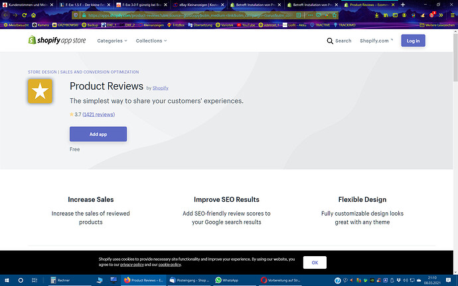The height and width of the screenshot is (286, 458).
Task: Open the Weitere Lesezeichen folder
Action: [x=437, y=25]
